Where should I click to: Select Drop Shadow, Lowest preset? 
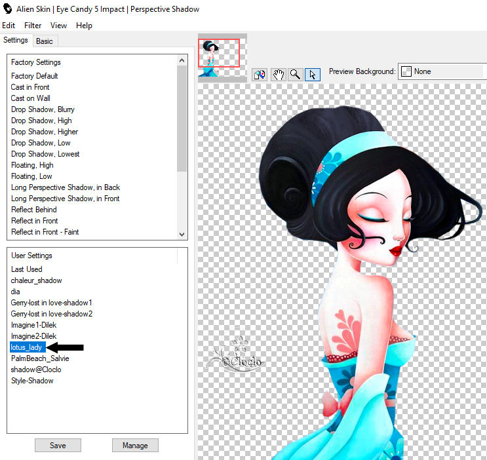[45, 154]
